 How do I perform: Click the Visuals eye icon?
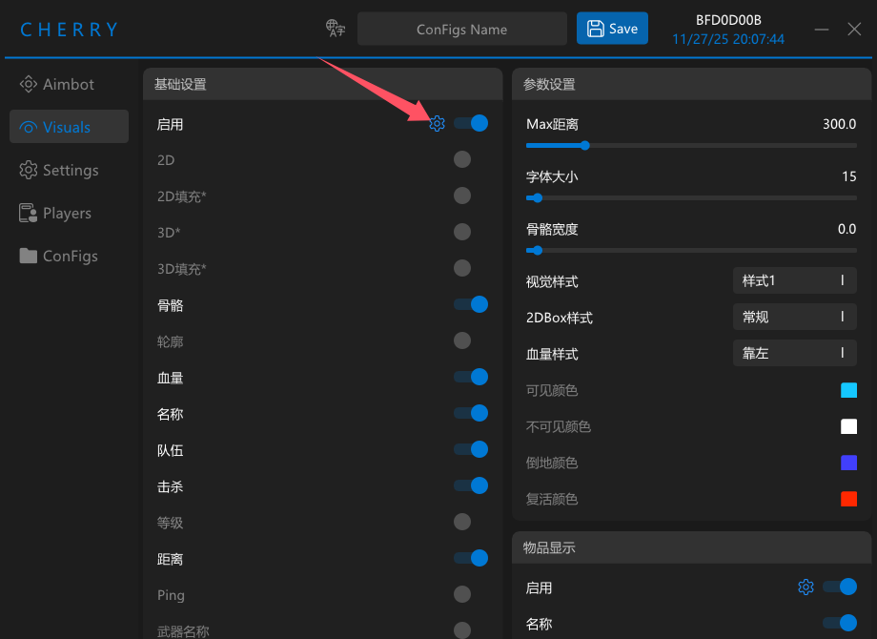(x=28, y=127)
